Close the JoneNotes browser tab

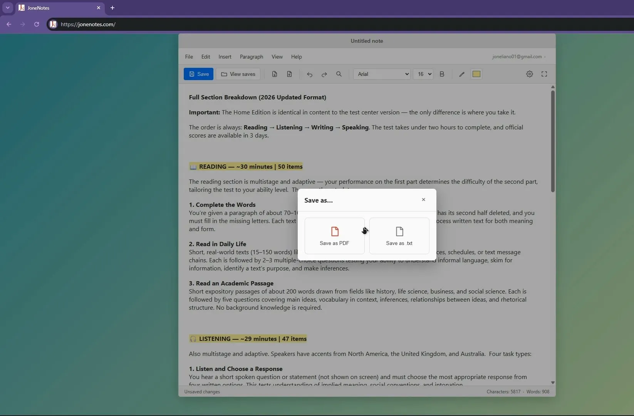[x=99, y=8]
